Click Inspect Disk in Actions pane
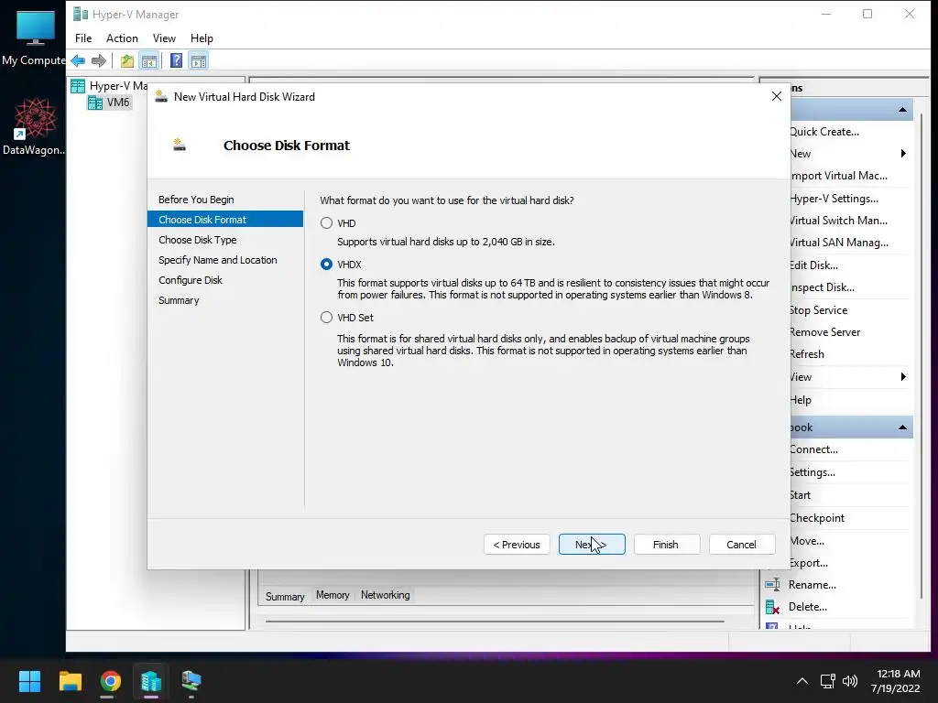 pyautogui.click(x=822, y=287)
